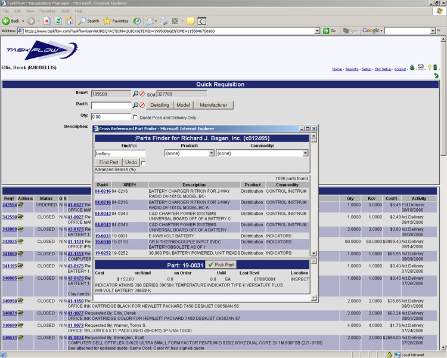
Task: Click the Model button
Action: (183, 105)
